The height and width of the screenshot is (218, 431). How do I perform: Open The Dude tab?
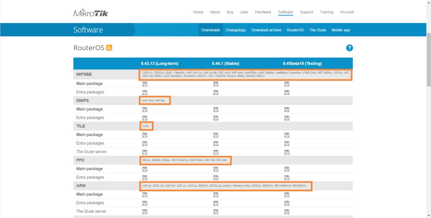point(318,30)
